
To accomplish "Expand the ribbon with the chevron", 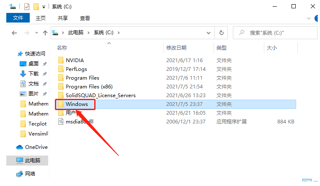I will click(309, 18).
